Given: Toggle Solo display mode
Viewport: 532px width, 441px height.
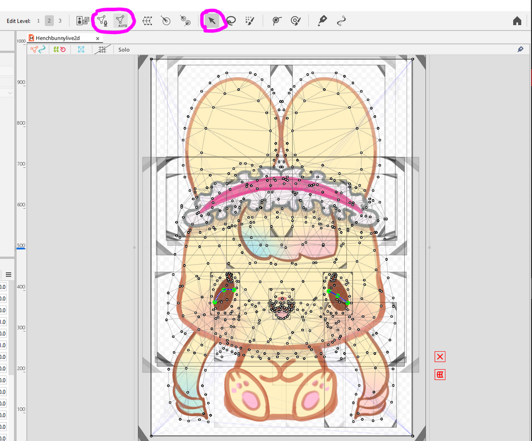Looking at the screenshot, I should (x=124, y=50).
